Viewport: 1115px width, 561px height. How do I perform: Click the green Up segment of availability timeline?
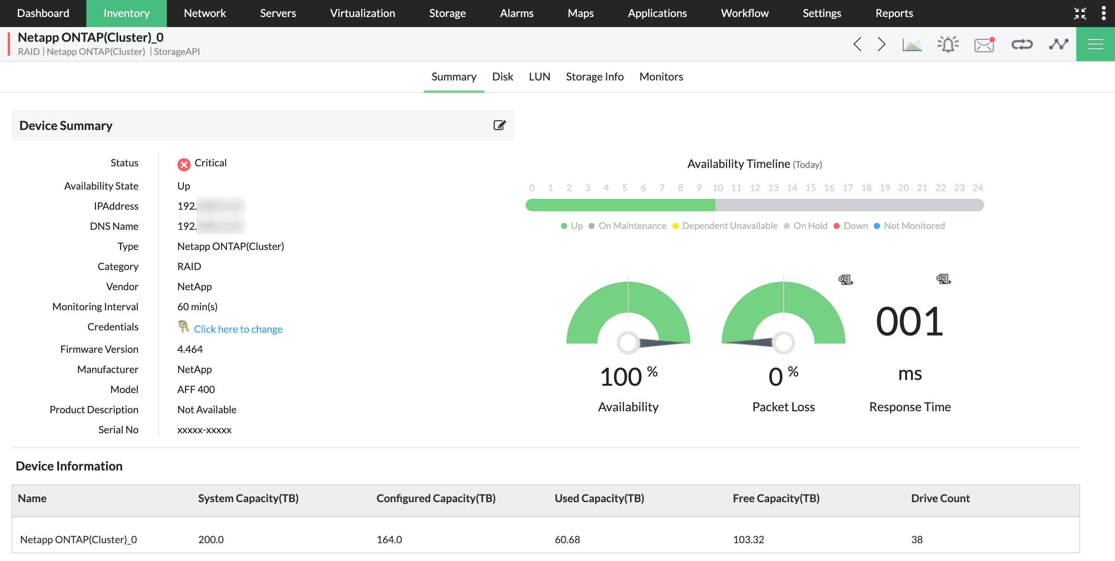coord(620,205)
